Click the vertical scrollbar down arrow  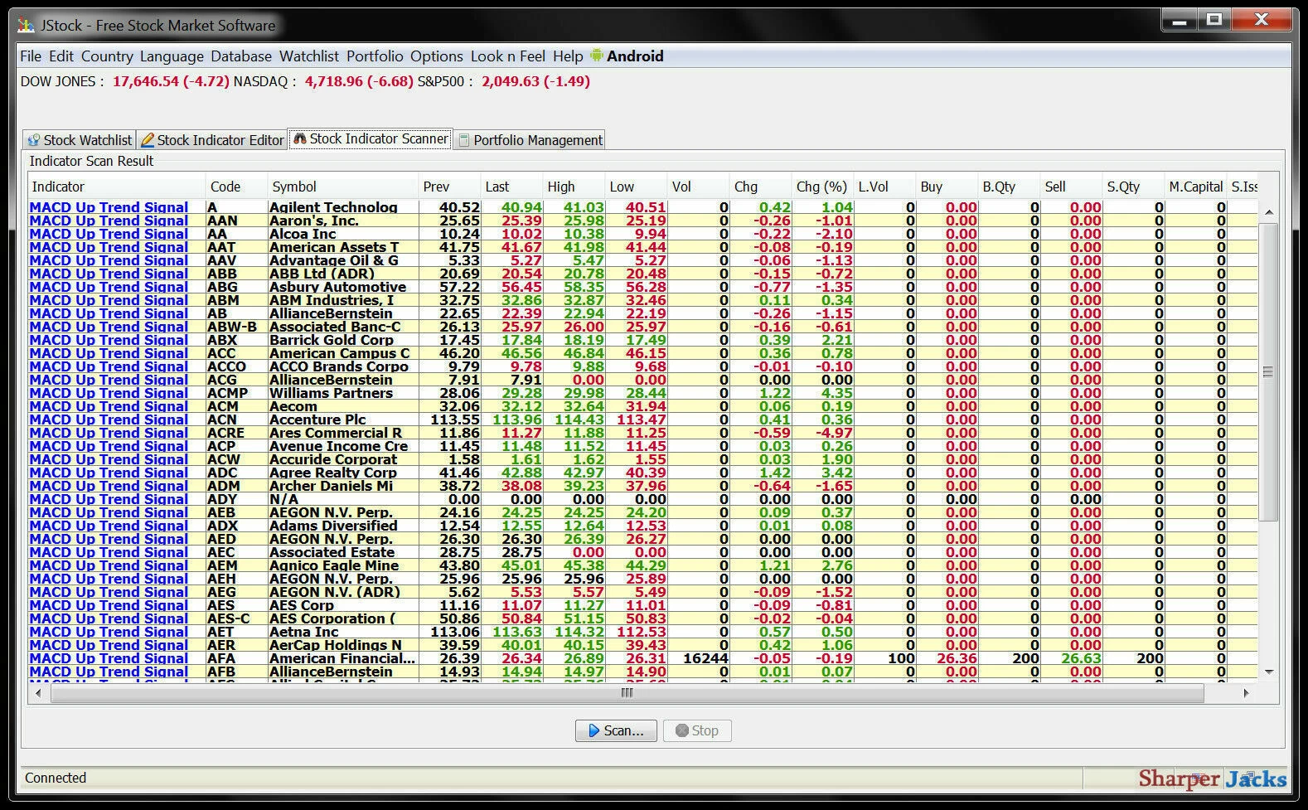[1268, 672]
